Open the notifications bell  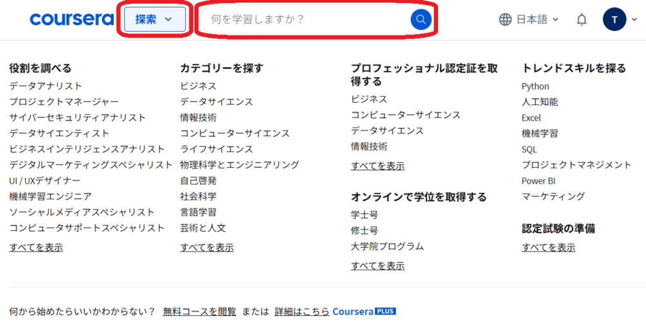[x=581, y=19]
